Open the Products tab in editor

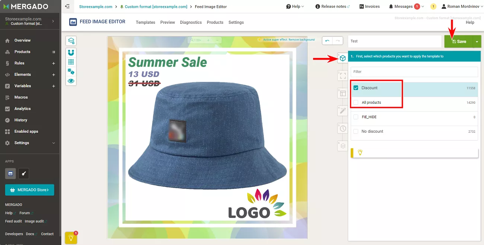215,22
